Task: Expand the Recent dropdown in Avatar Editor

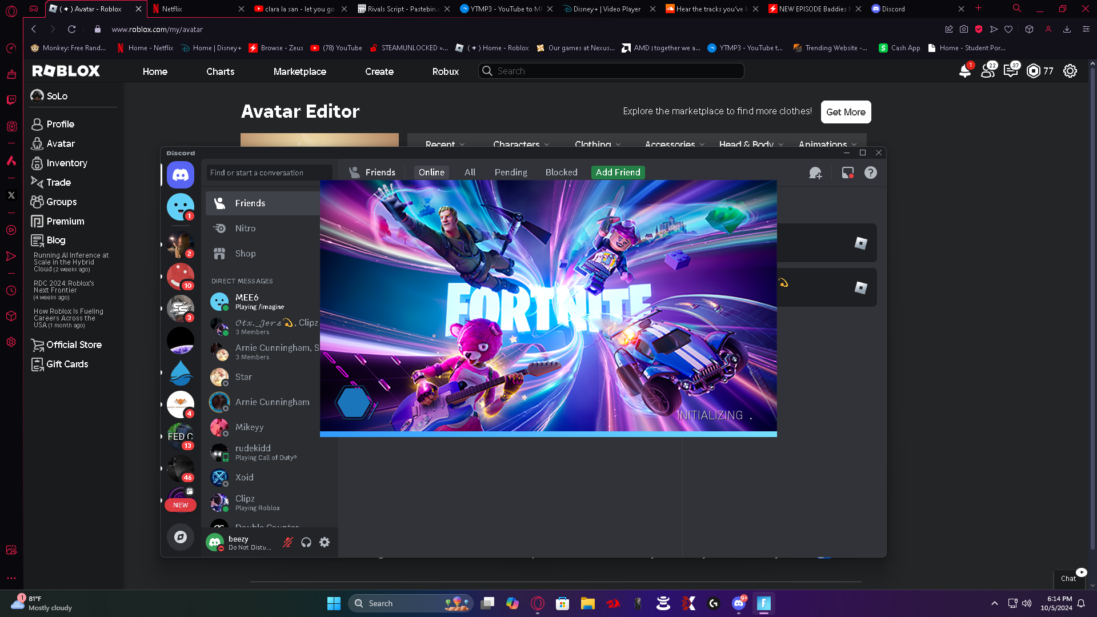Action: tap(445, 144)
